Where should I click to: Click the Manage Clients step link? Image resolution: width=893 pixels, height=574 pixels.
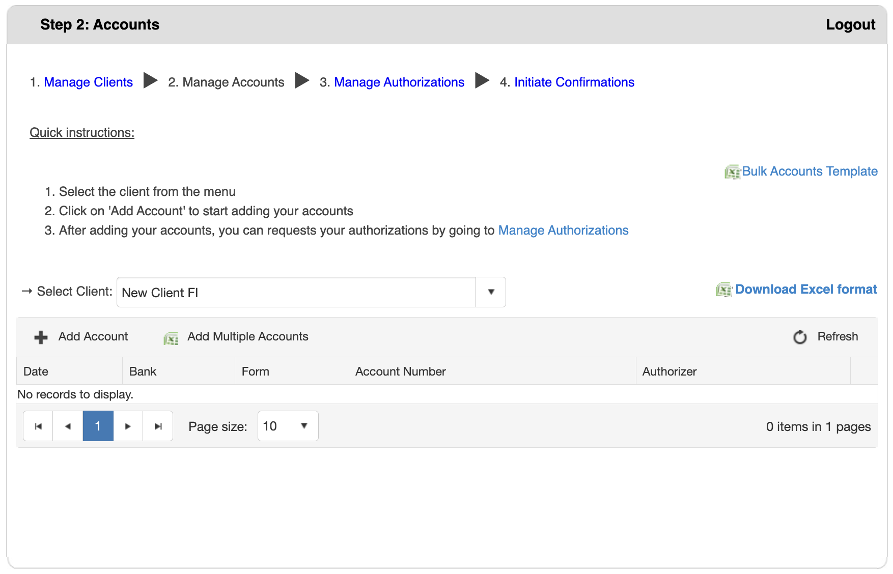(x=88, y=82)
